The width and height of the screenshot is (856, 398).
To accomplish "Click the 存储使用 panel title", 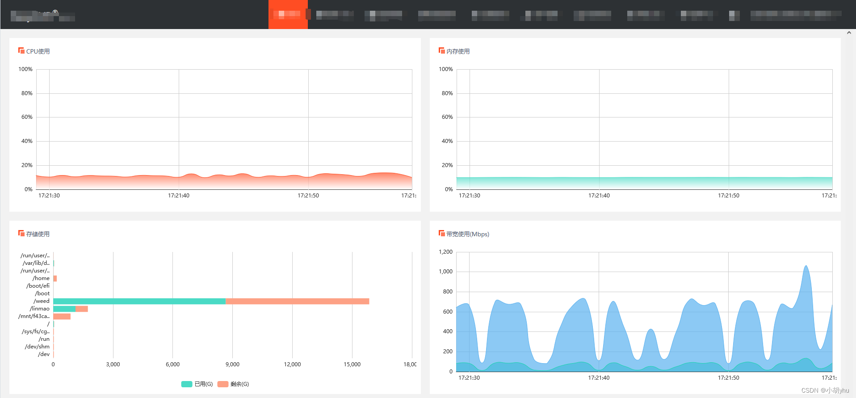I will pyautogui.click(x=38, y=234).
